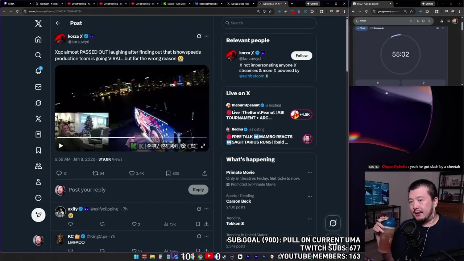Open Rednu FREE TALK live listing
This screenshot has width=464, height=261.
pyautogui.click(x=269, y=136)
